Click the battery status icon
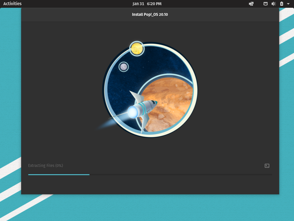294x221 pixels. point(282,4)
